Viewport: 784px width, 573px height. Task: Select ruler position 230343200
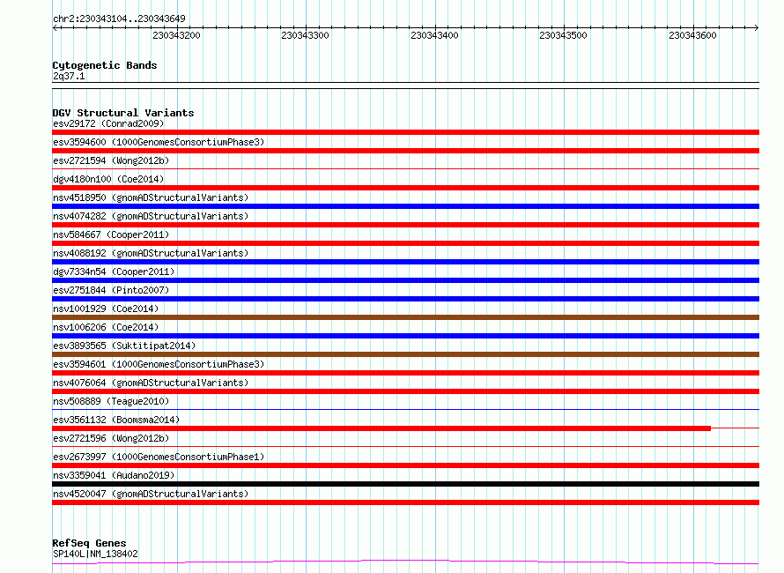[176, 35]
